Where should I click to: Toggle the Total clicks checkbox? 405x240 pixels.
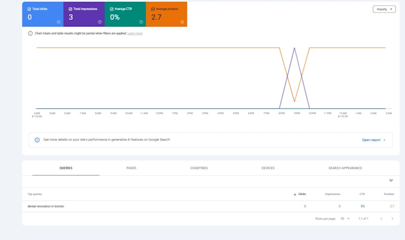(x=29, y=9)
